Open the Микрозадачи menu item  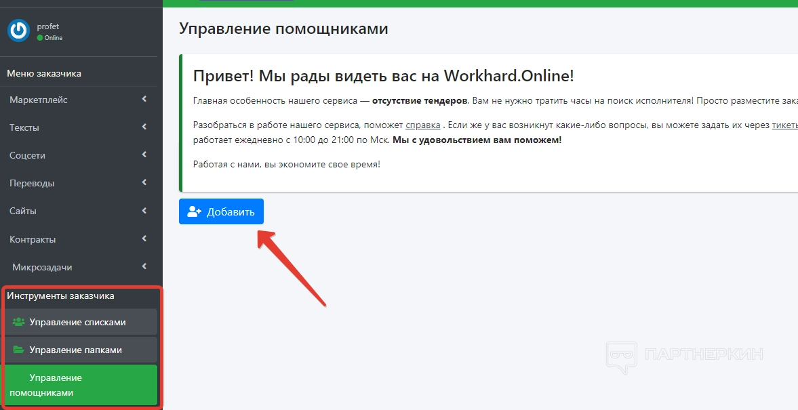pos(79,267)
